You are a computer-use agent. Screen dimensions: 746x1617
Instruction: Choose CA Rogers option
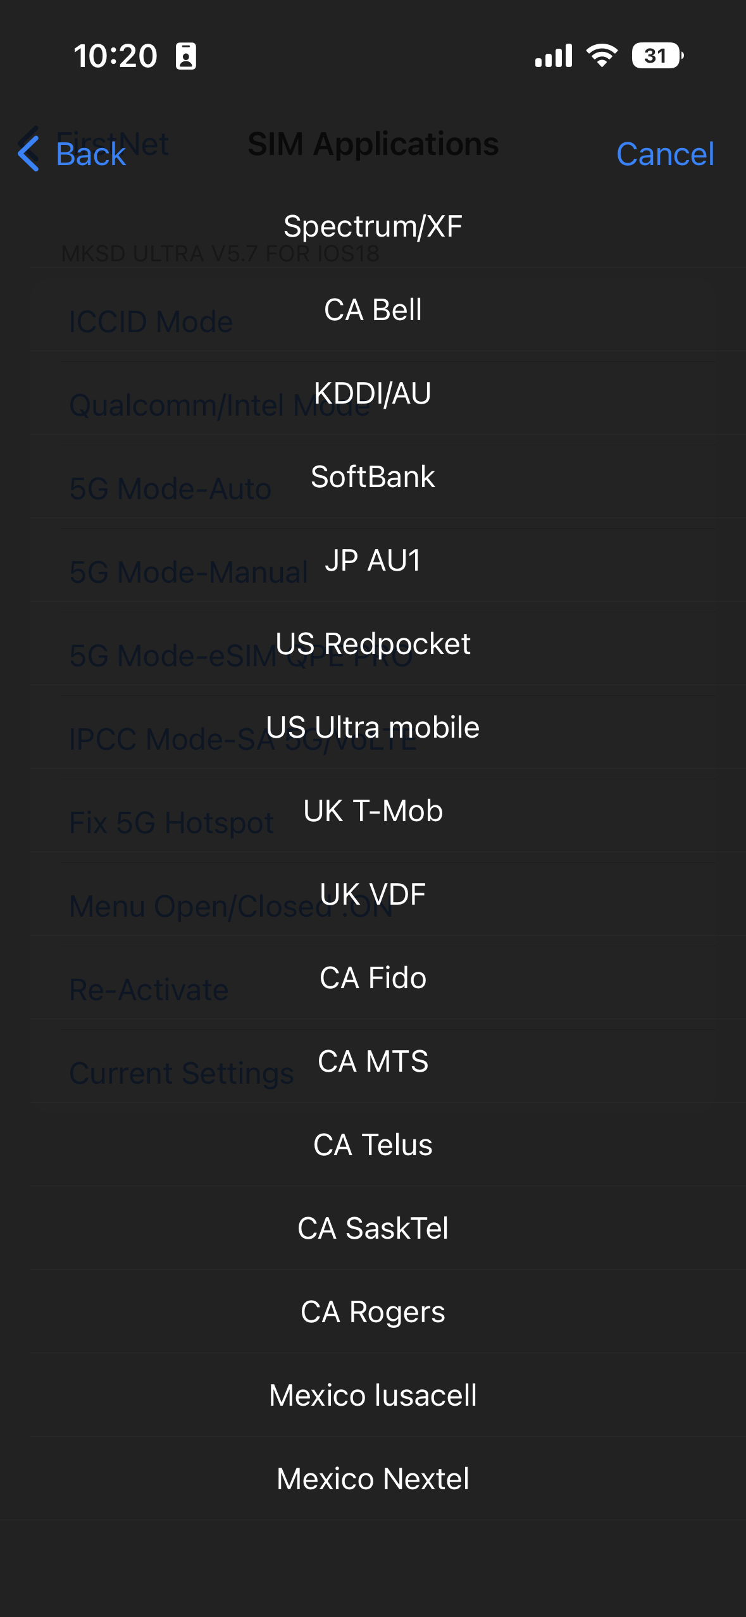pyautogui.click(x=373, y=1312)
